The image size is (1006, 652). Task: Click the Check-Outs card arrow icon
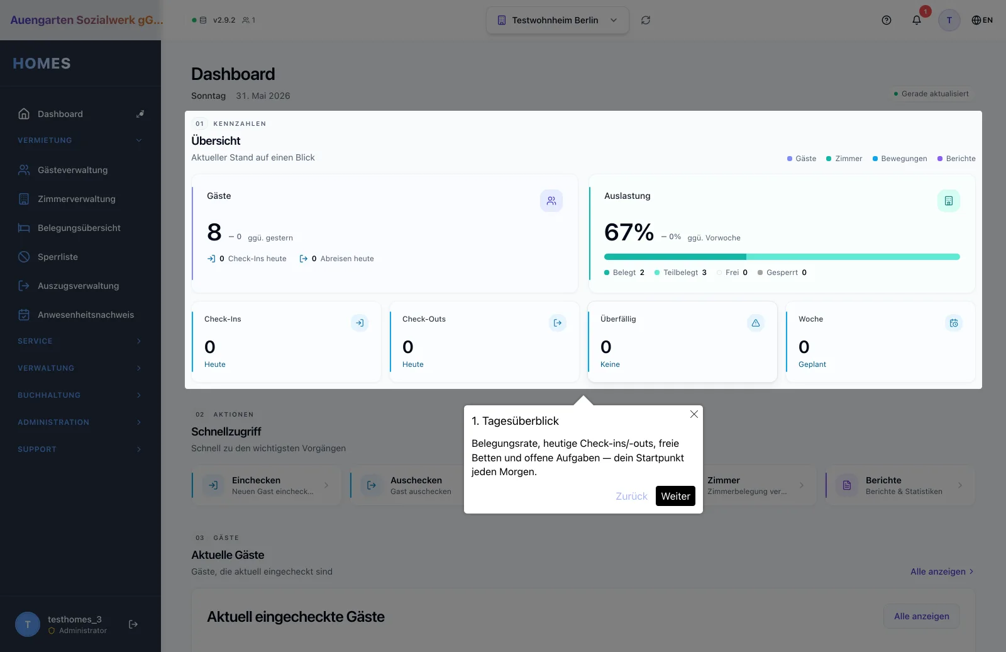point(558,323)
